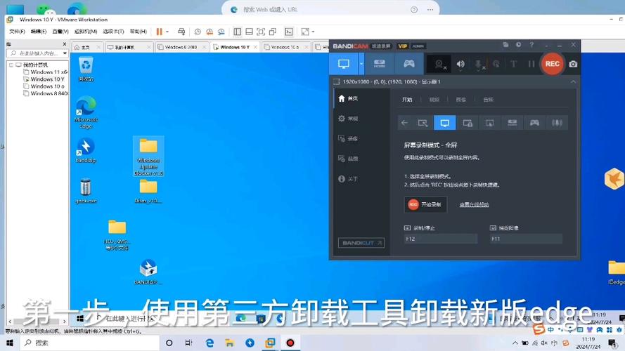
Task: Choose fullscreen mode in the mode row
Action: click(444, 123)
